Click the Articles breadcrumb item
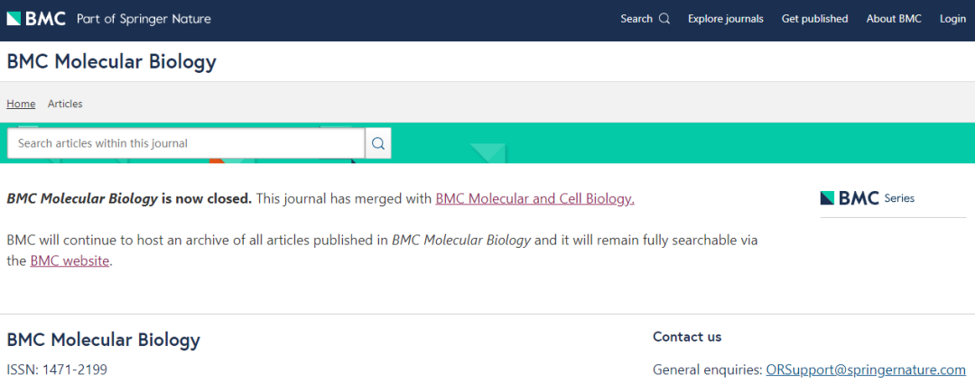The height and width of the screenshot is (392, 975). tap(65, 104)
